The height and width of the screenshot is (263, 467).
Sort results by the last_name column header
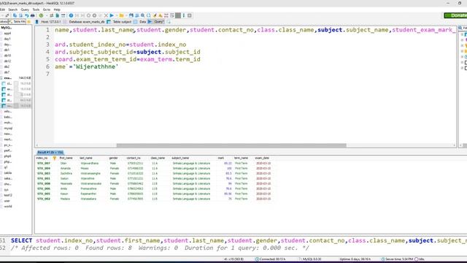pos(86,158)
